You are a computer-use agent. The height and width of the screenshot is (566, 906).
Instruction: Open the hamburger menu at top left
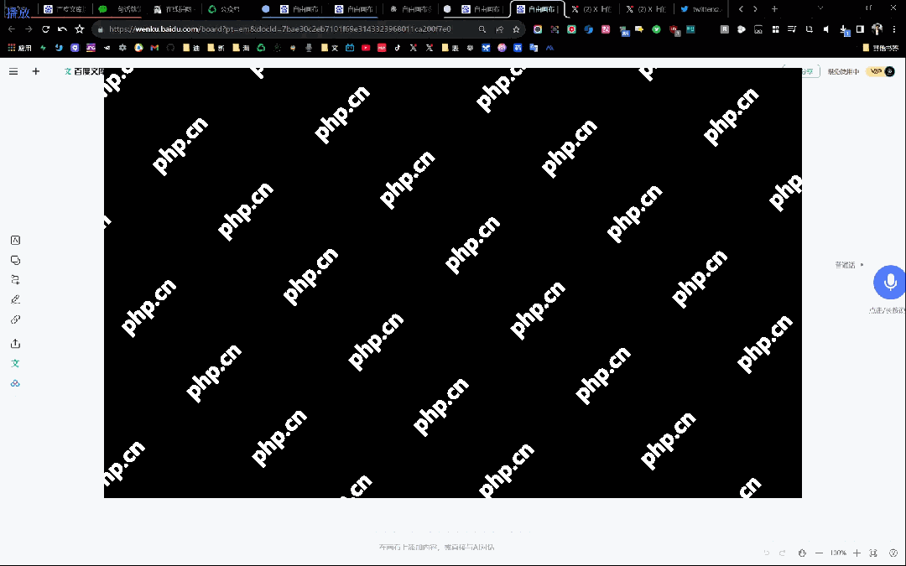click(x=13, y=71)
